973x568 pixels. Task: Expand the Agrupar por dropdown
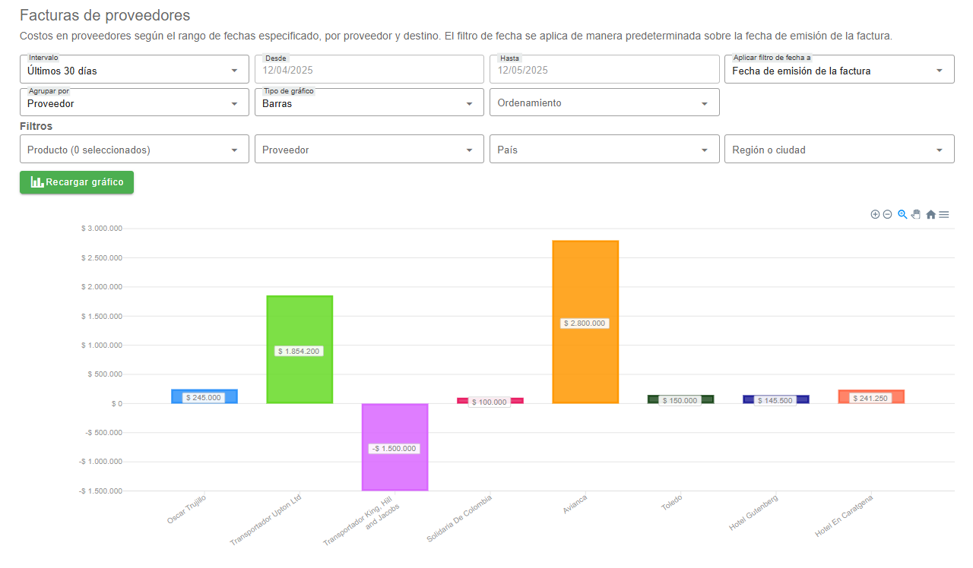[x=134, y=103]
